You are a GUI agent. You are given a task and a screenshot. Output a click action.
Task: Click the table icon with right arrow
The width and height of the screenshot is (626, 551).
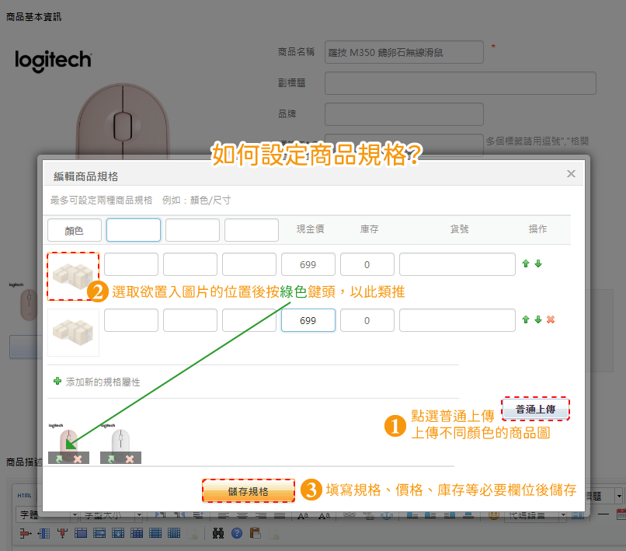(99, 533)
